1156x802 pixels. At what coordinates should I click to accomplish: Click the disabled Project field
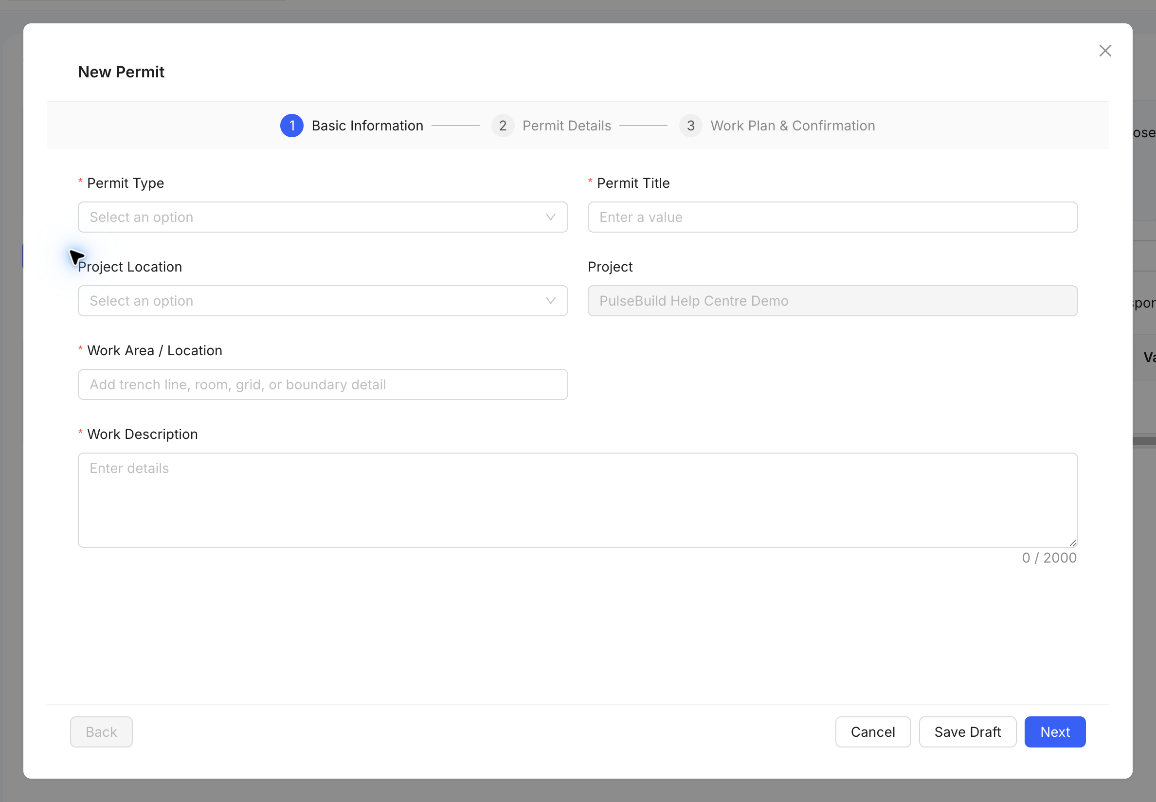[832, 301]
